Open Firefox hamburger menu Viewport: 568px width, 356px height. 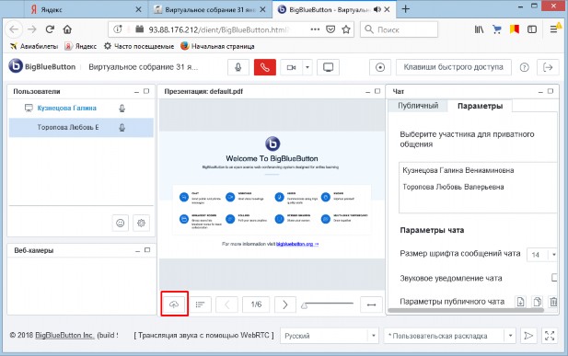[553, 29]
